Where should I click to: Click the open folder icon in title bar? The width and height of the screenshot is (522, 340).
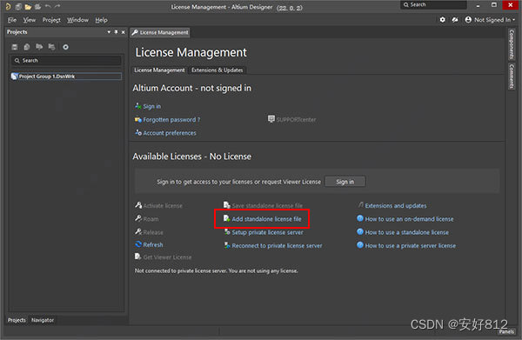[x=29, y=7]
